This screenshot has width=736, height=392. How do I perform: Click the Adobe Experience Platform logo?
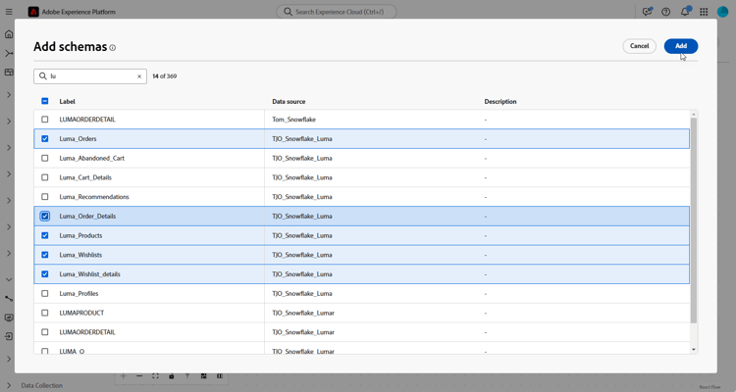coord(33,12)
